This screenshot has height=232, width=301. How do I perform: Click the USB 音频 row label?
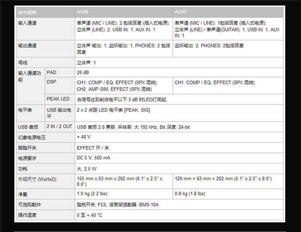[28, 127]
